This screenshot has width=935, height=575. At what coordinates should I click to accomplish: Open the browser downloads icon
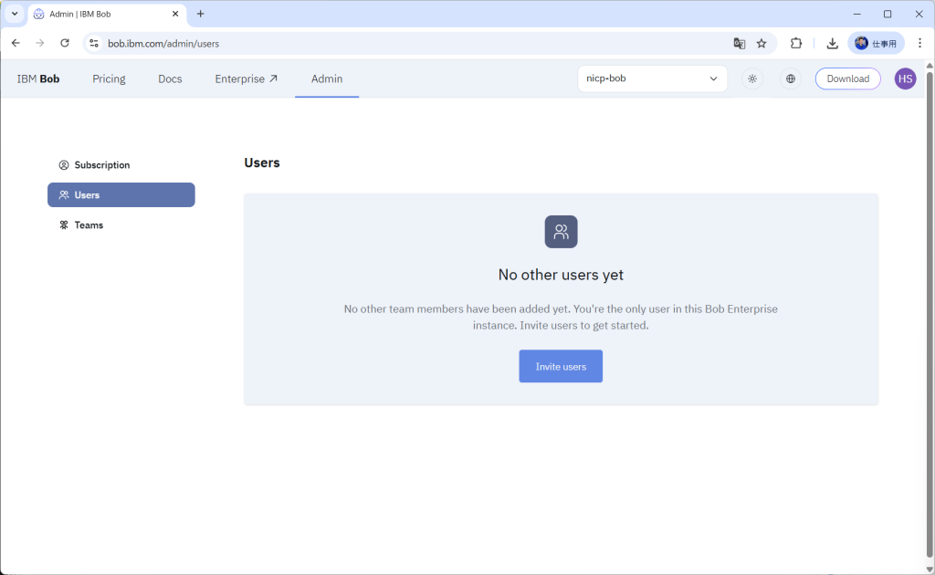[x=832, y=43]
